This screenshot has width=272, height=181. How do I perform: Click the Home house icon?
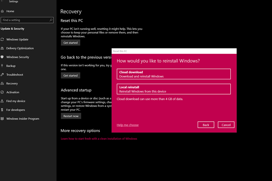tap(2, 11)
